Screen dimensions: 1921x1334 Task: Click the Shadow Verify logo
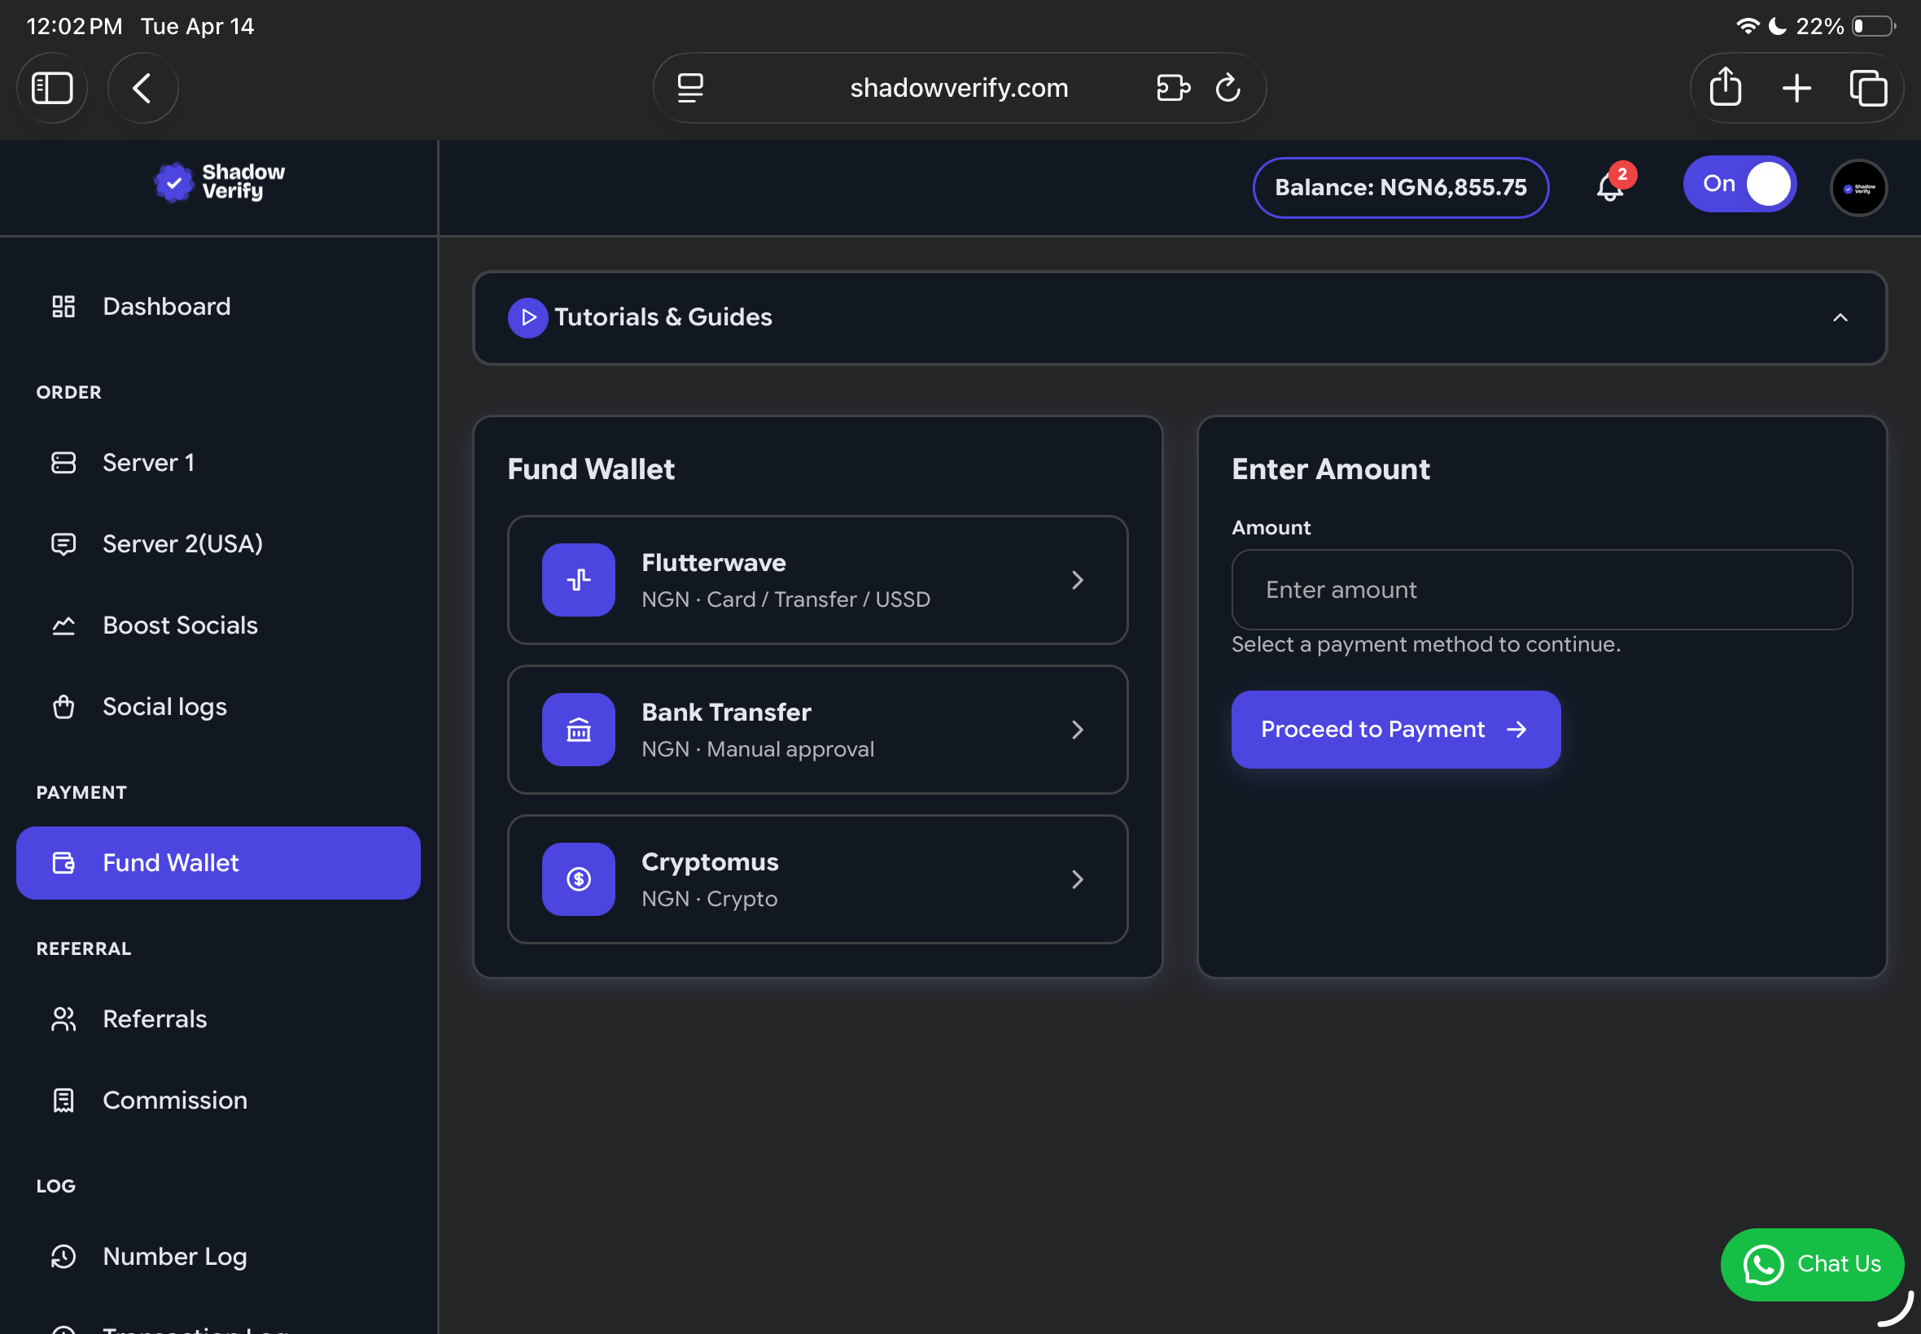(x=219, y=182)
